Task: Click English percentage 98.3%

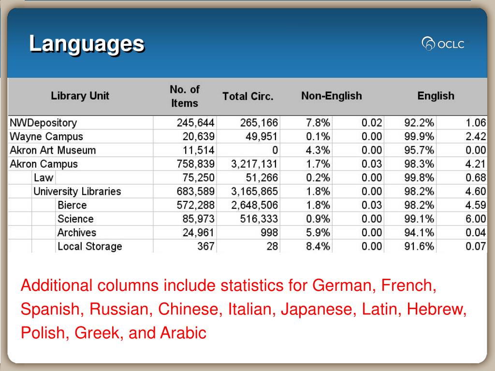Action: [419, 164]
